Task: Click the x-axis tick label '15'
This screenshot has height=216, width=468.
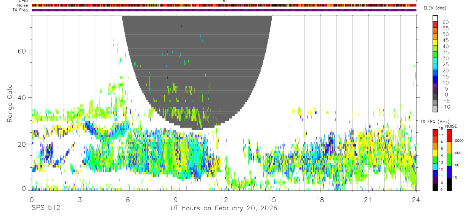Action: pos(272,200)
